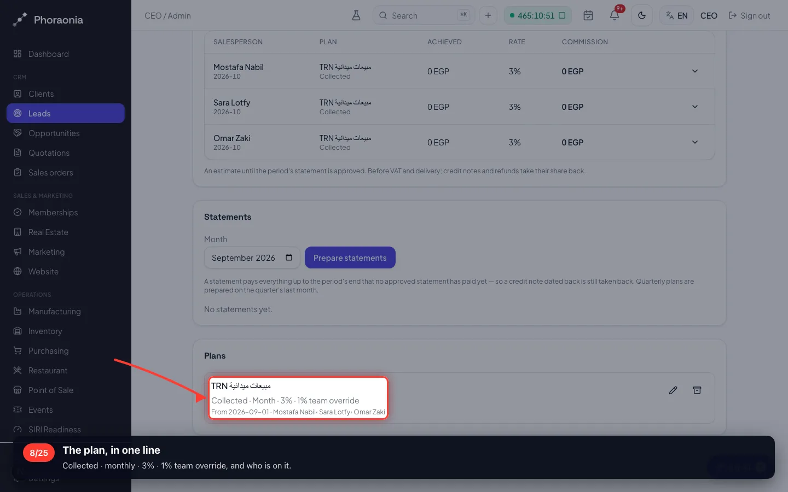Open Marketing section

point(66,251)
